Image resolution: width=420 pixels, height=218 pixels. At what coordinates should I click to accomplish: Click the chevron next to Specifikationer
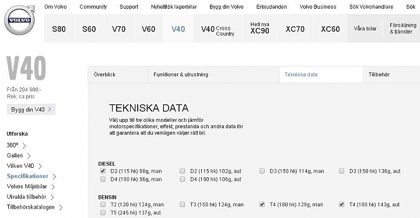[x=54, y=177]
